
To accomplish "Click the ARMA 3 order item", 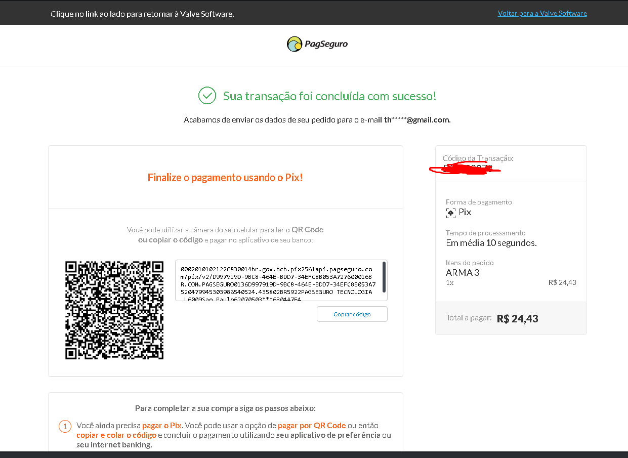I will coord(463,273).
